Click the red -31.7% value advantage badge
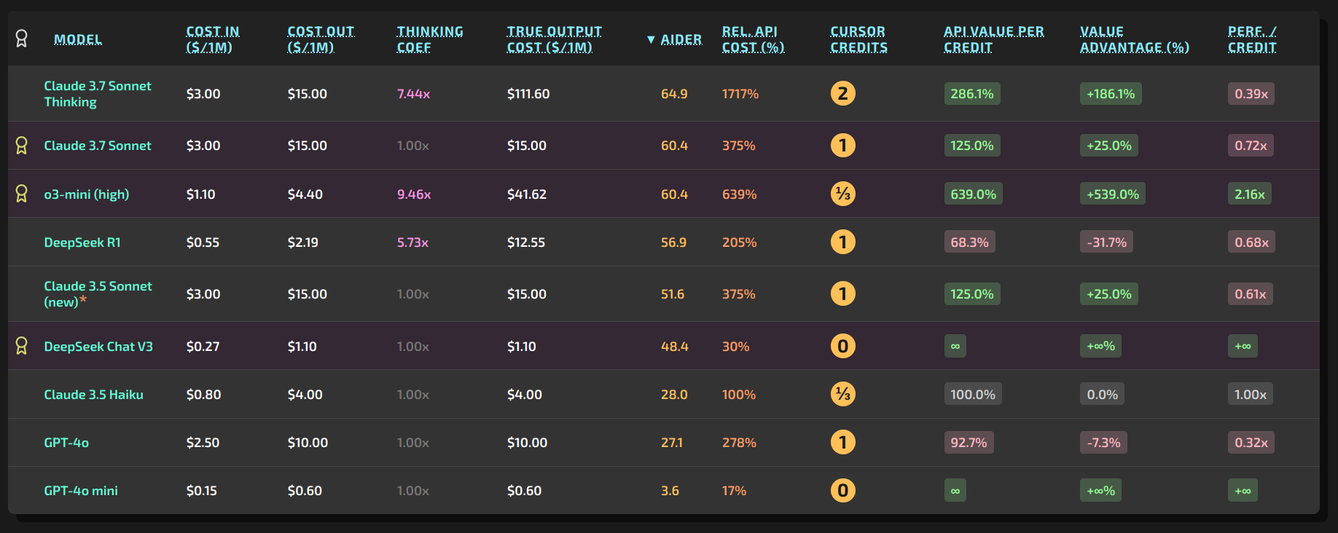Screen dimensions: 1338x533 click(1106, 242)
